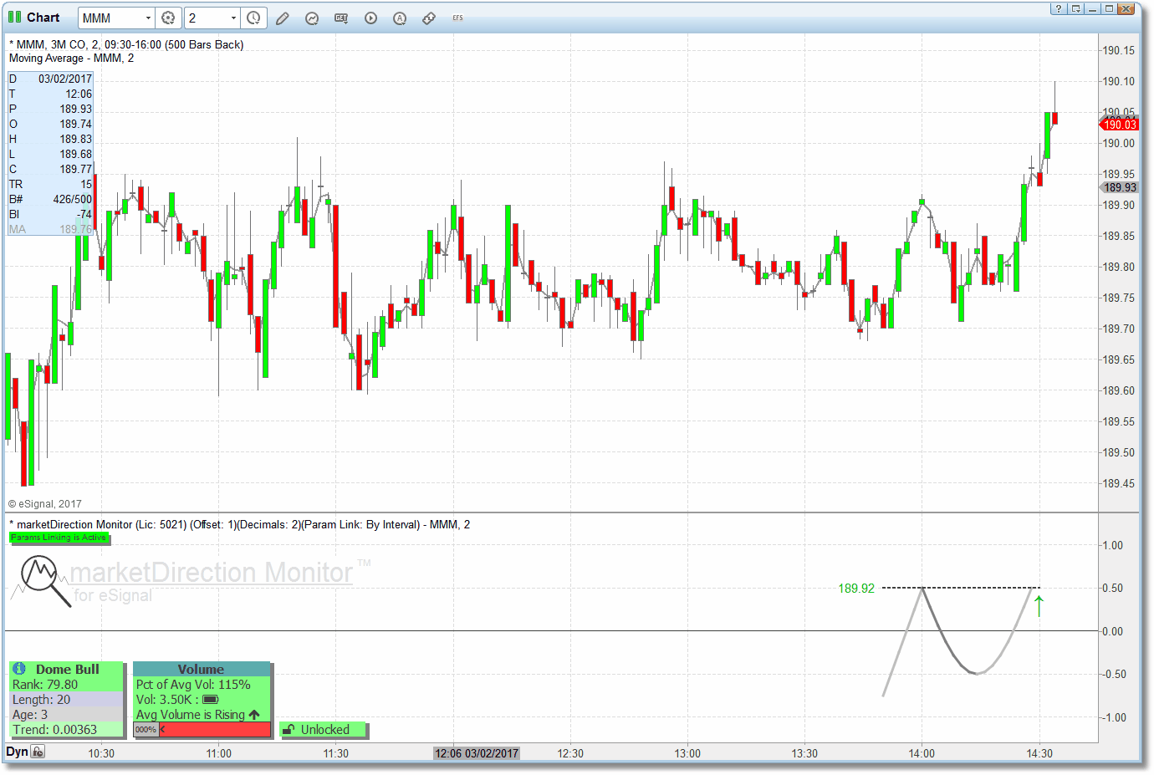Select the pencil drawing tools icon

tap(283, 18)
